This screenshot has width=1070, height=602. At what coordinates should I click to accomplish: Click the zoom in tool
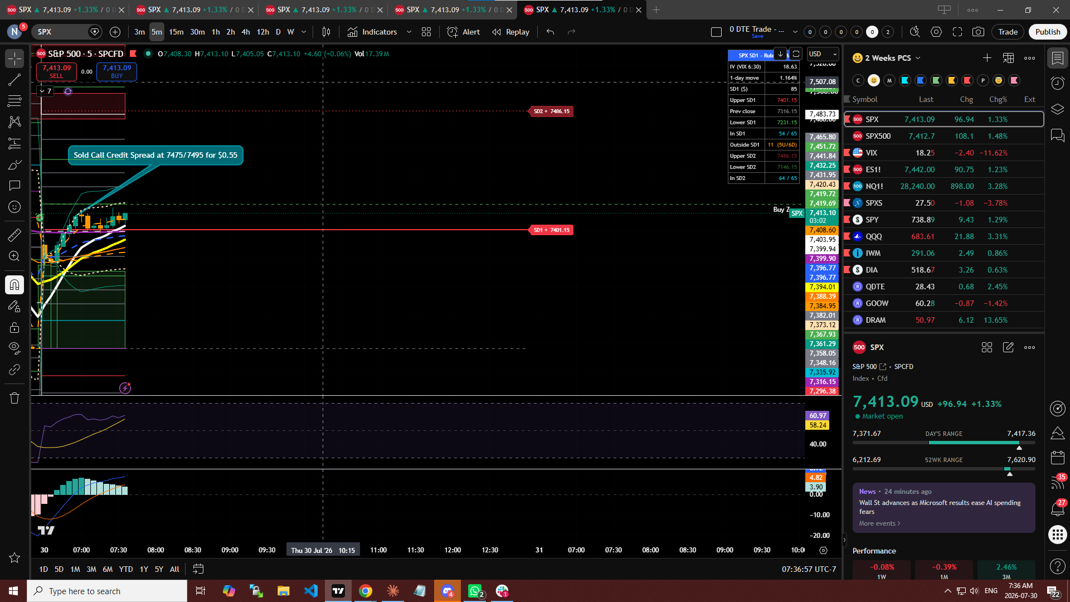point(14,256)
